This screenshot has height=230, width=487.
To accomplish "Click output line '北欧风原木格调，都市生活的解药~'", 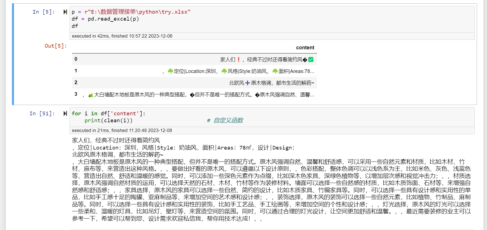I will 118,155.
